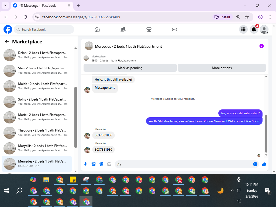The height and width of the screenshot is (207, 276).
Task: Open Maryellis conversation in the list
Action: (37, 148)
